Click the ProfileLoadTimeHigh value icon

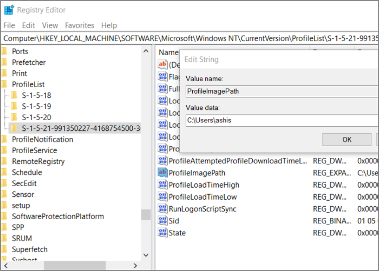(162, 185)
